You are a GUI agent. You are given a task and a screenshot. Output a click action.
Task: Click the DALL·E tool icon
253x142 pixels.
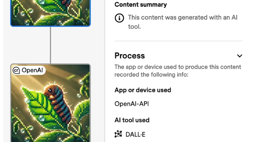coord(118,134)
